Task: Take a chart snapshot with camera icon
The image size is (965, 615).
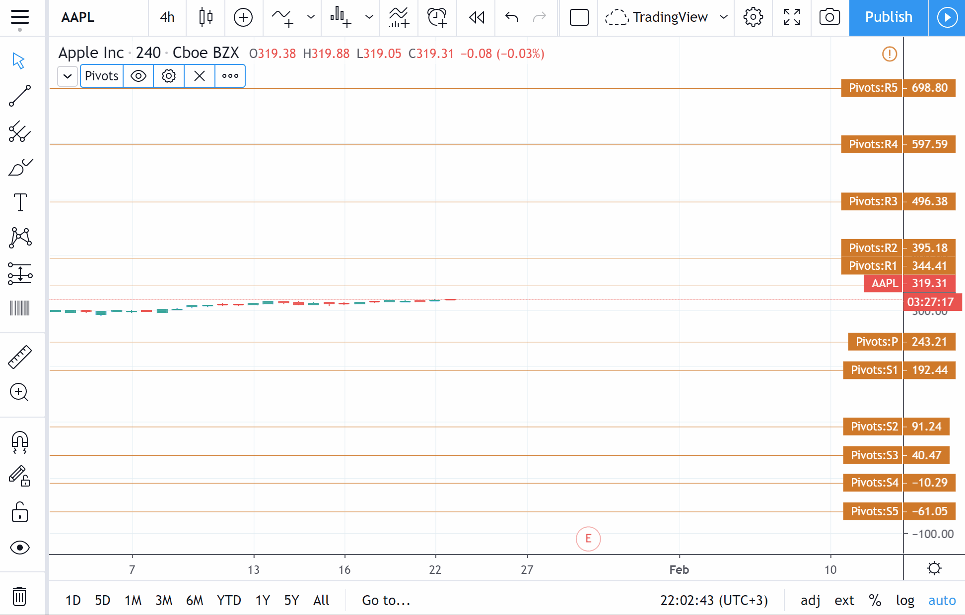Action: [829, 17]
